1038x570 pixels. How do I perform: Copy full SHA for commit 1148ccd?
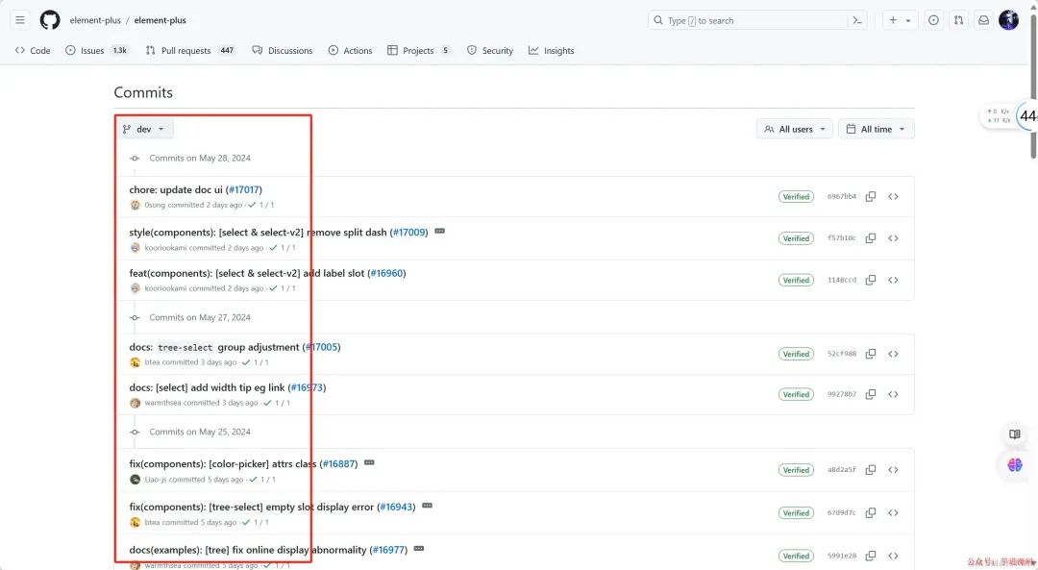pos(871,280)
